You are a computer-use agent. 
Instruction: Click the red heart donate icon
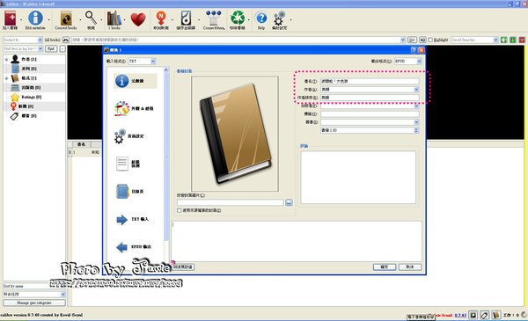pos(138,19)
